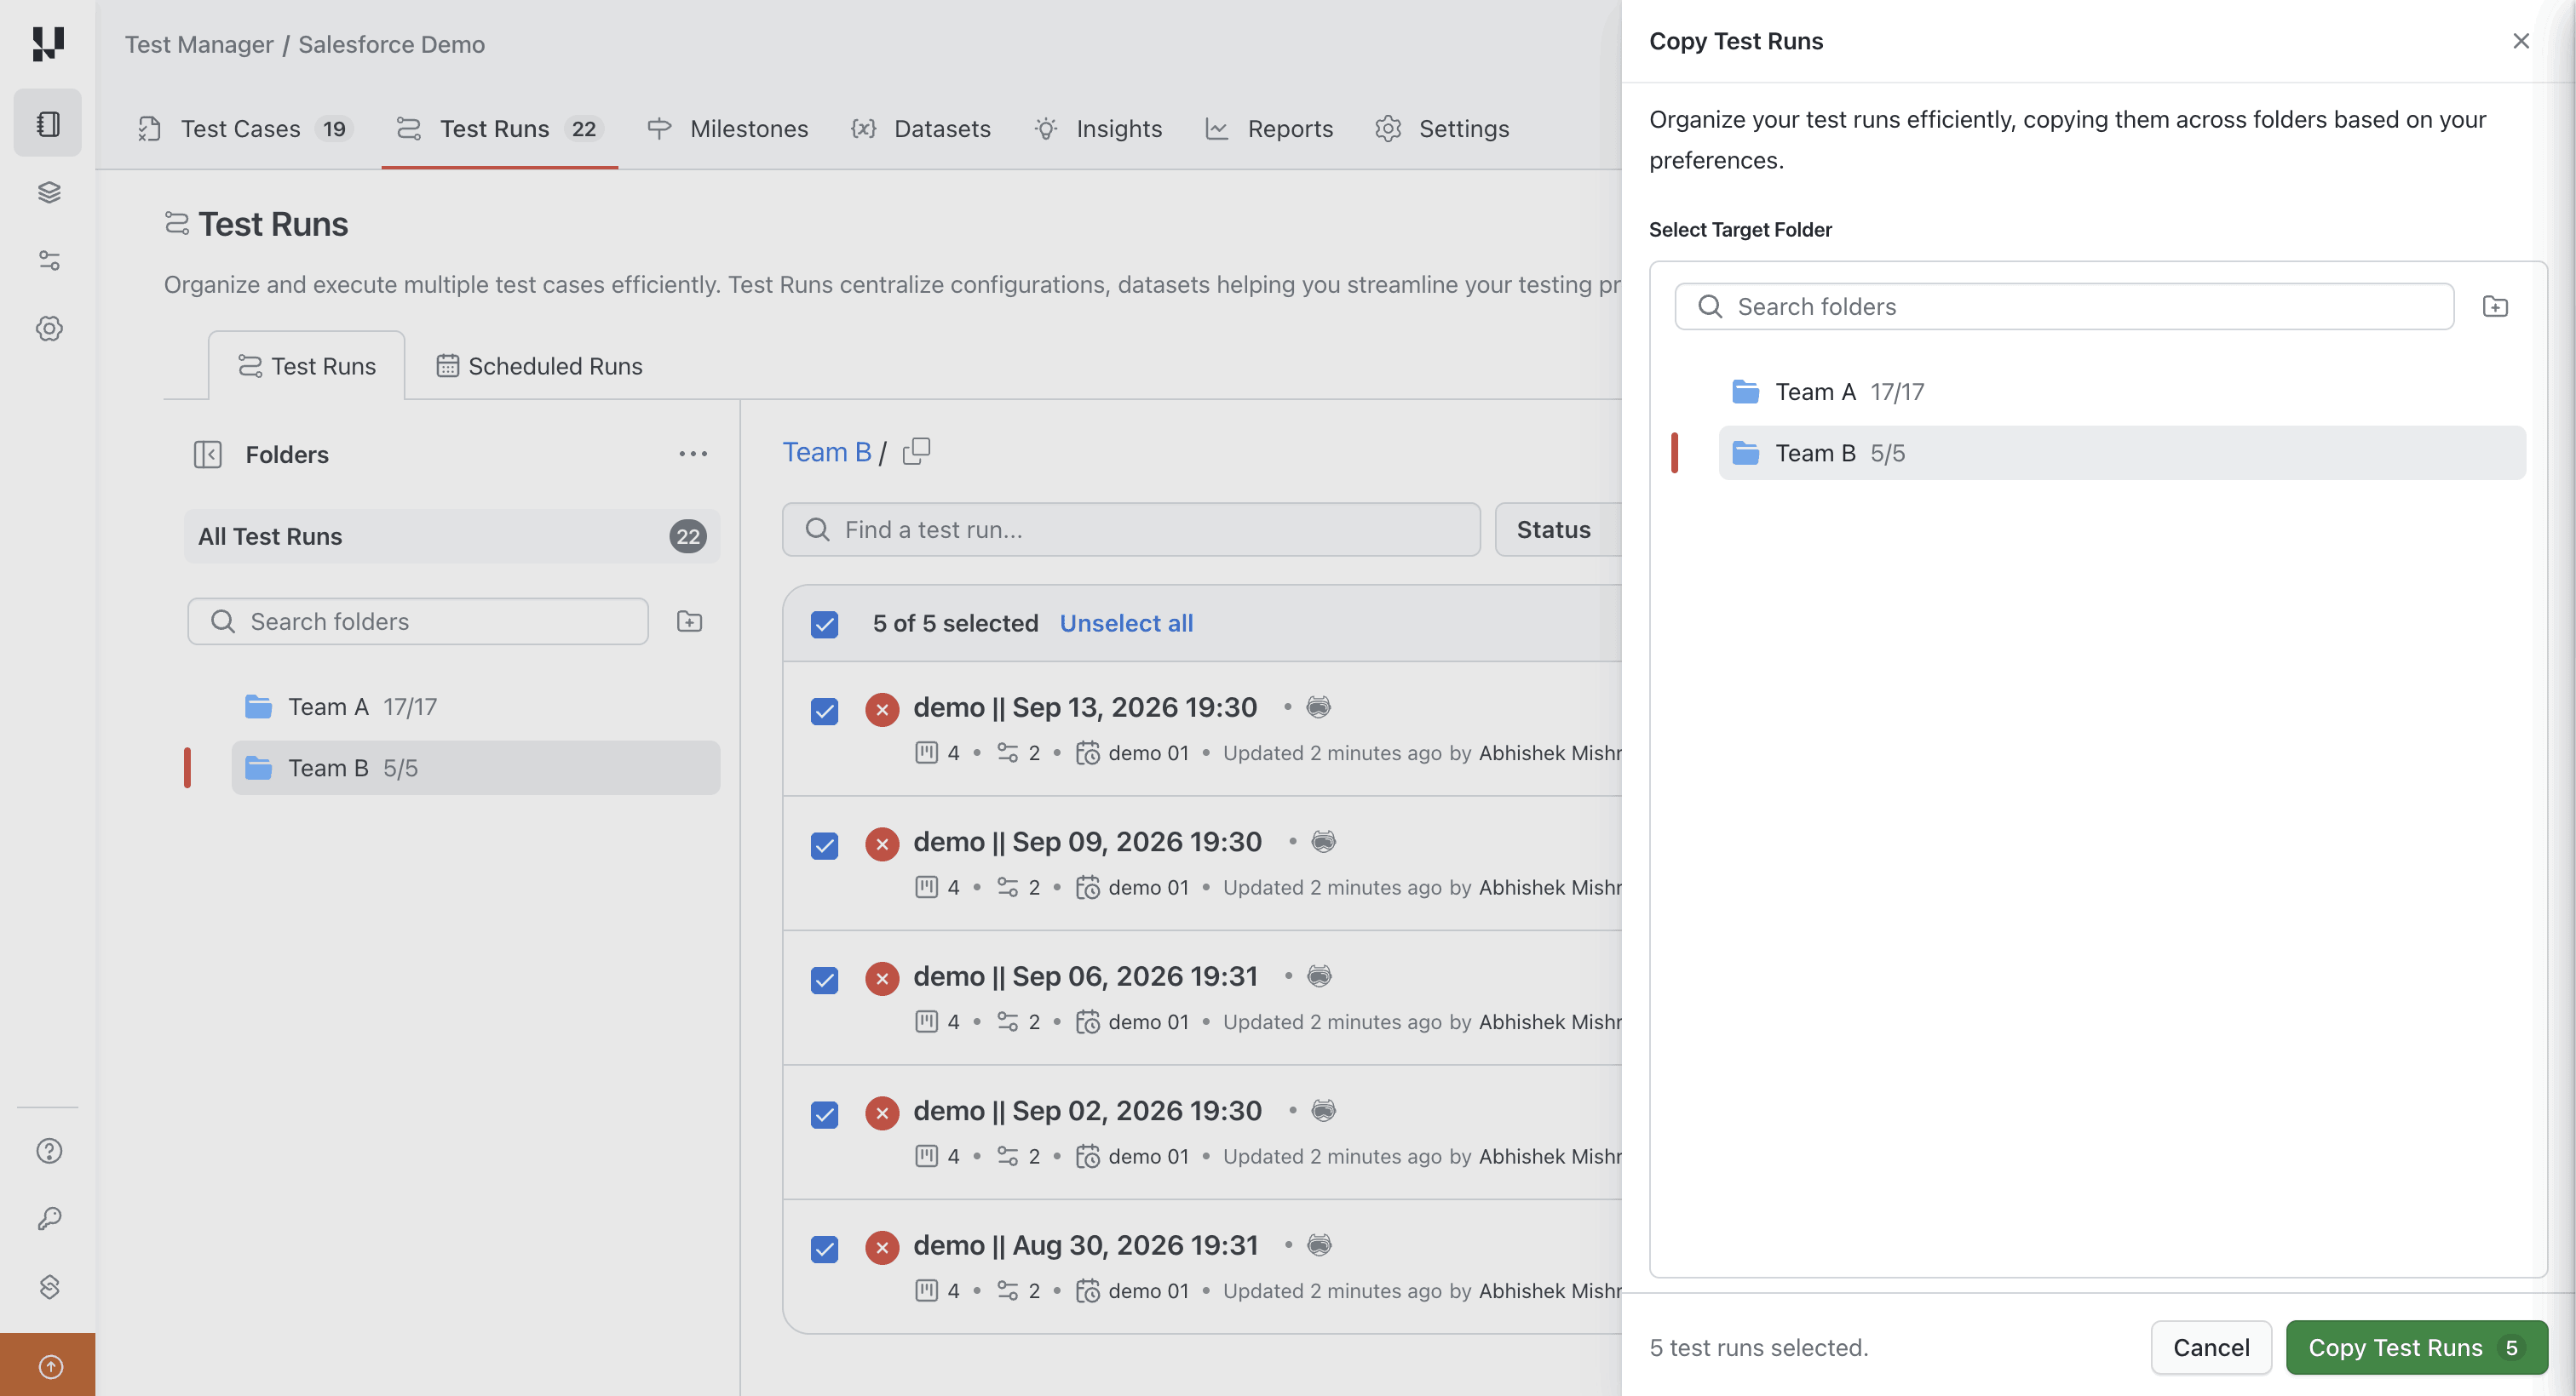Open the layers stack sidebar icon
This screenshot has width=2576, height=1396.
[x=49, y=192]
